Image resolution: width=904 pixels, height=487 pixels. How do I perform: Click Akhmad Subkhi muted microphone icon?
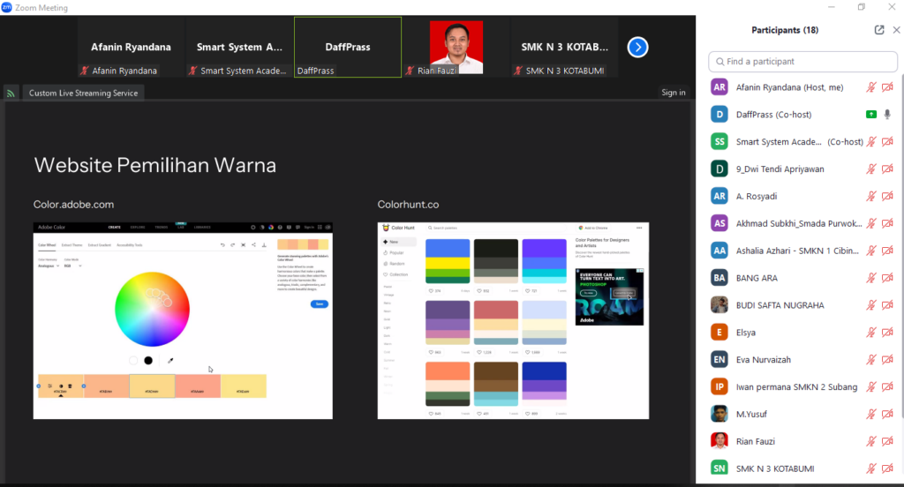(871, 223)
